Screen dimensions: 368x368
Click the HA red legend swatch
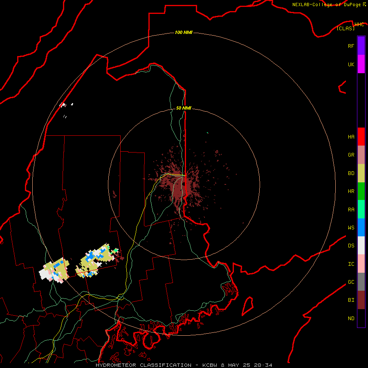point(361,137)
